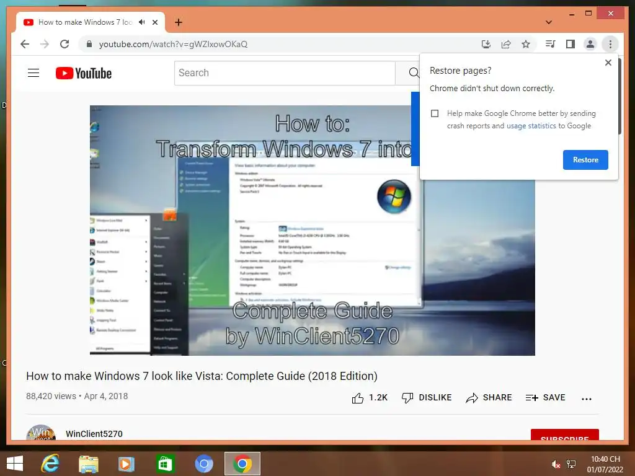
Task: Open the usage statistics link
Action: 531,126
